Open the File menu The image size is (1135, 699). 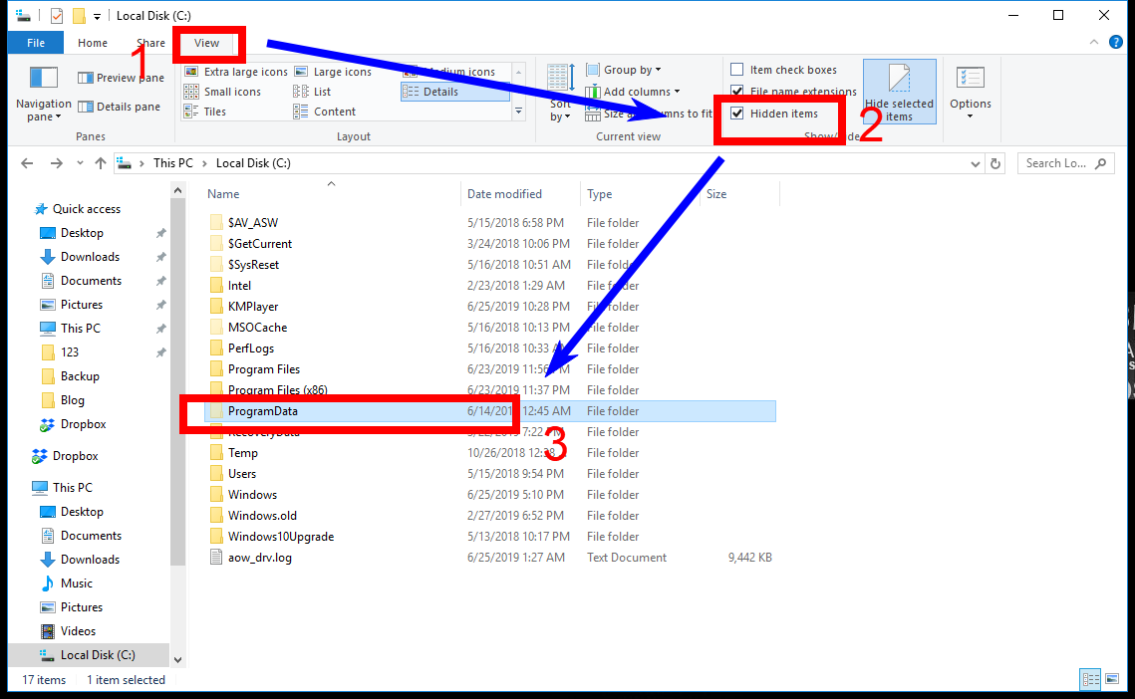[x=35, y=43]
